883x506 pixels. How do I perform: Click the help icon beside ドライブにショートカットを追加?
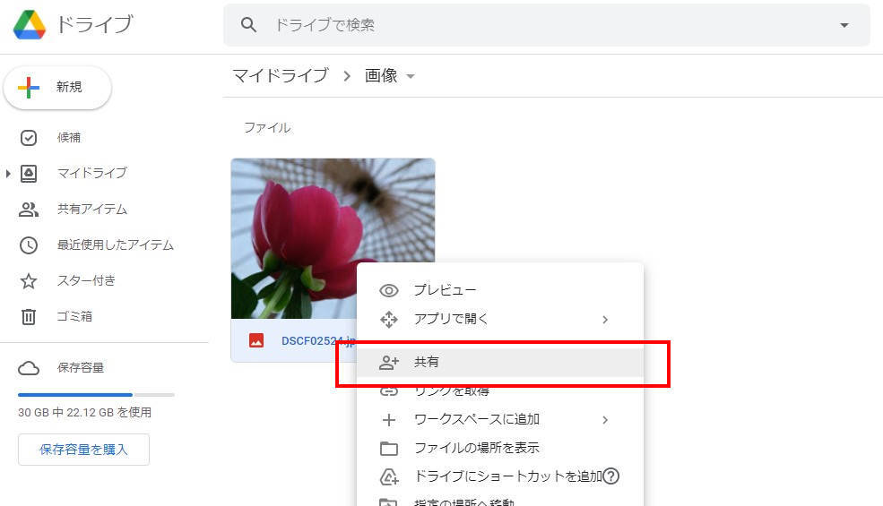pyautogui.click(x=611, y=476)
